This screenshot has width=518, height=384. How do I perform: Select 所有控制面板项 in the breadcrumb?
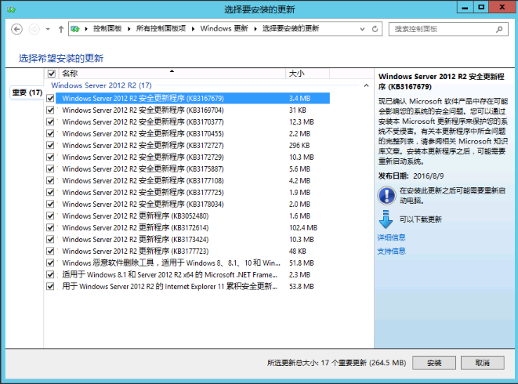coord(161,29)
